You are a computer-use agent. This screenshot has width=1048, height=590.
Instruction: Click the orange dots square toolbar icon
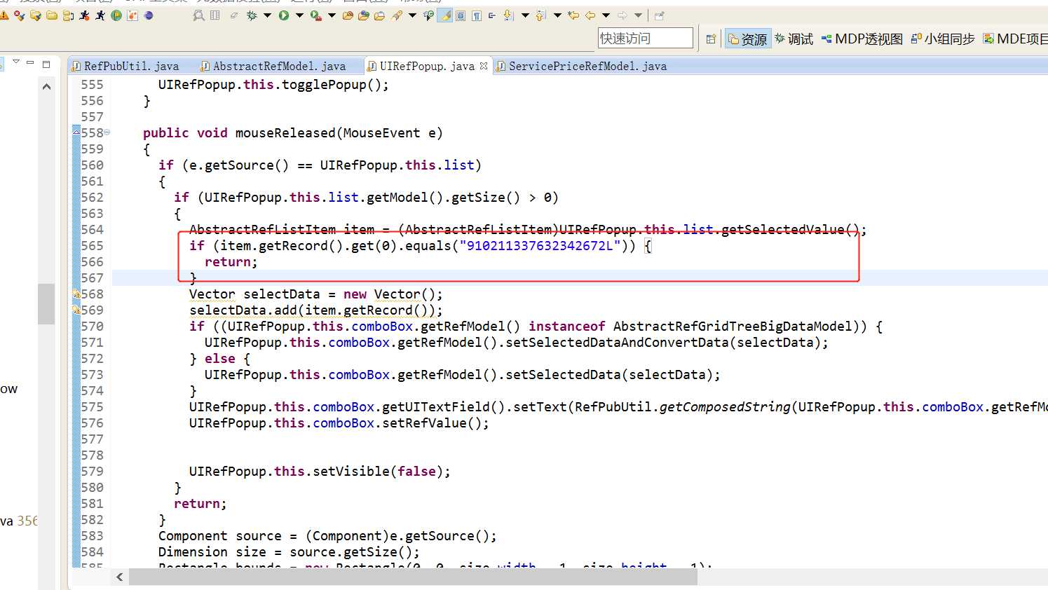tap(132, 15)
